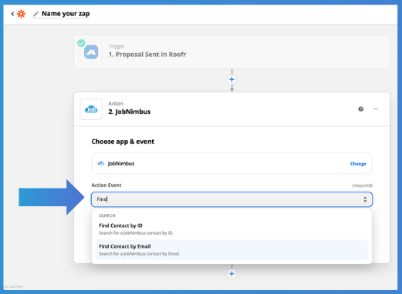Viewport: 402px width, 294px height.
Task: Click the JobNimbus action app icon
Action: coord(91,109)
